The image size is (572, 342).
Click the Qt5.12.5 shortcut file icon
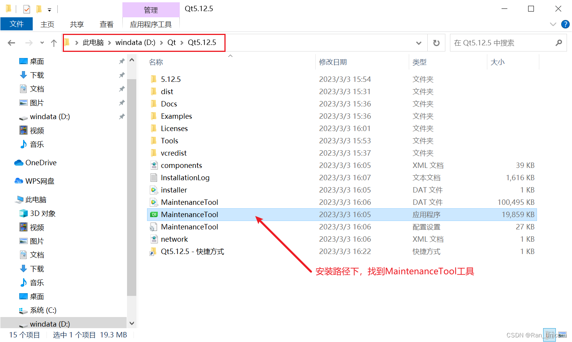coord(154,251)
